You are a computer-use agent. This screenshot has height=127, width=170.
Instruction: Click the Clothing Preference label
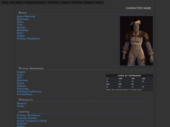[29, 92]
